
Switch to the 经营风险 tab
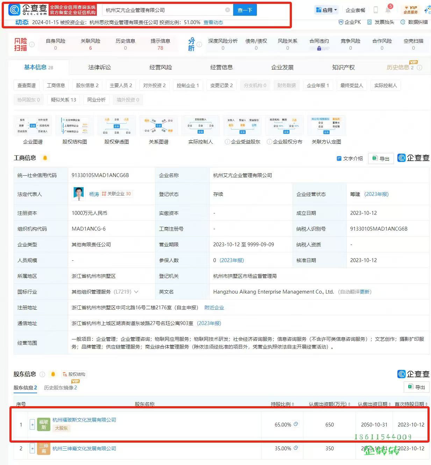[161, 67]
